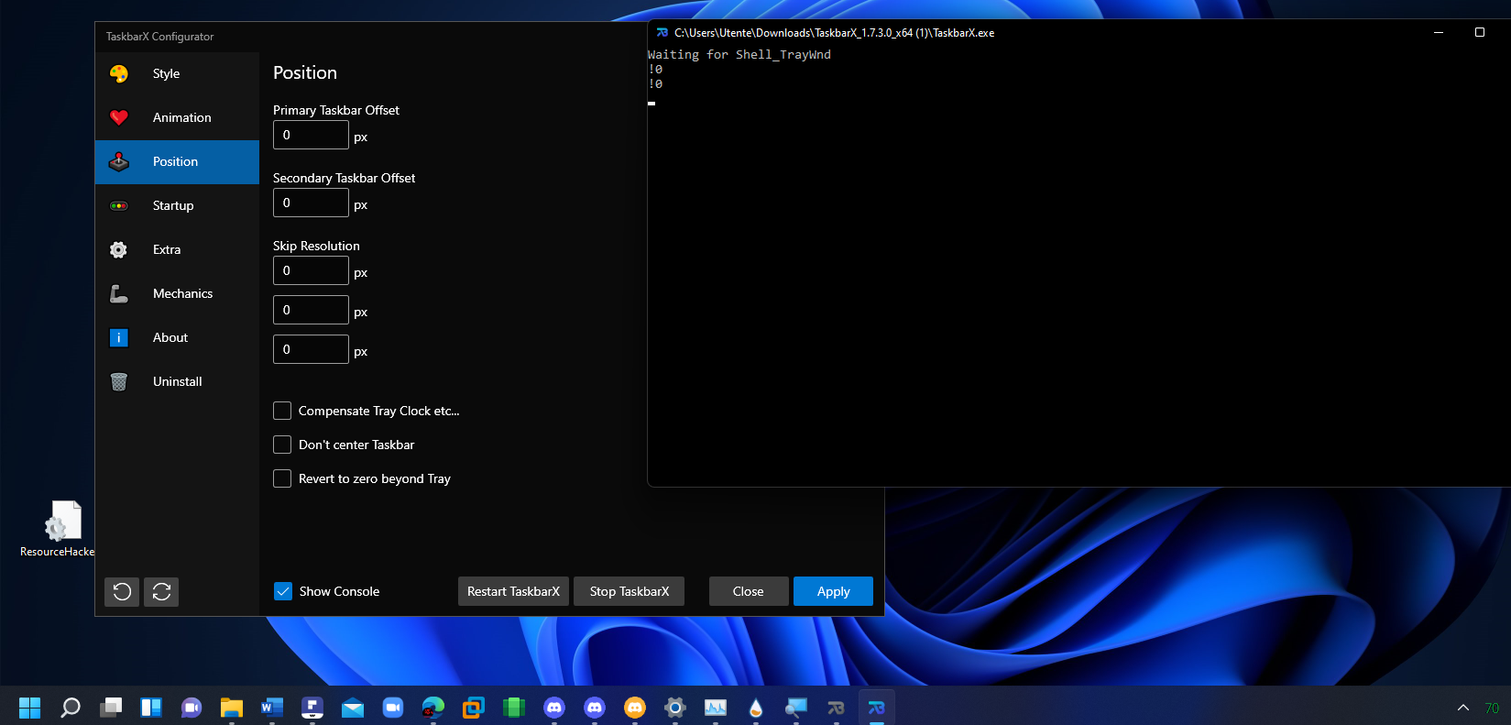Open Teams Chat from taskbar
The image size is (1511, 725).
pos(192,708)
